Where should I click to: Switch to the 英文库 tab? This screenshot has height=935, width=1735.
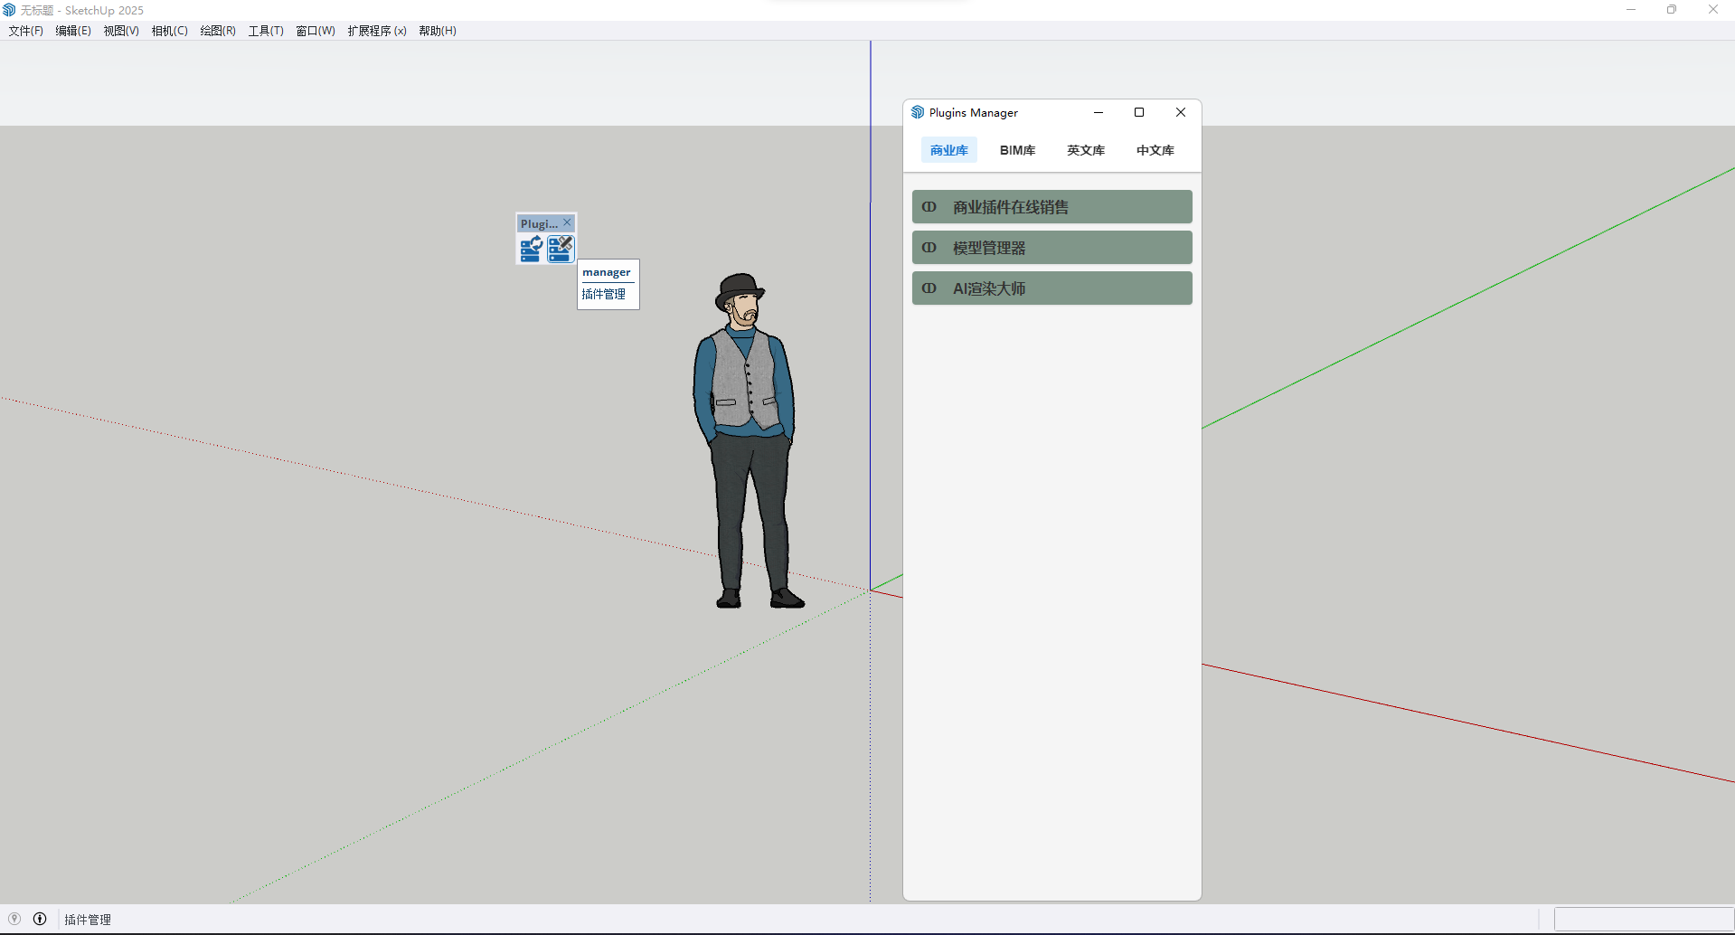click(1086, 150)
